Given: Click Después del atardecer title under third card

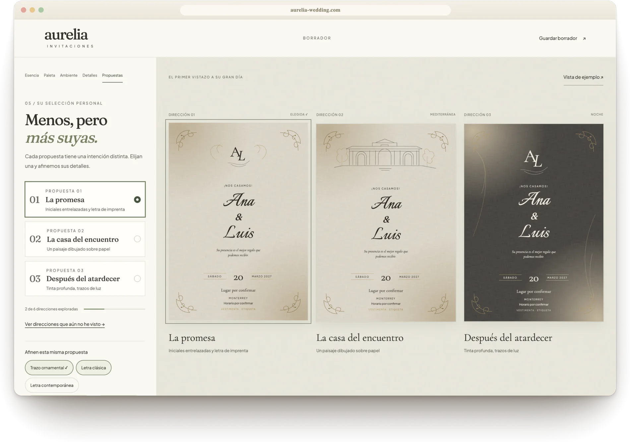Looking at the screenshot, I should [x=508, y=338].
